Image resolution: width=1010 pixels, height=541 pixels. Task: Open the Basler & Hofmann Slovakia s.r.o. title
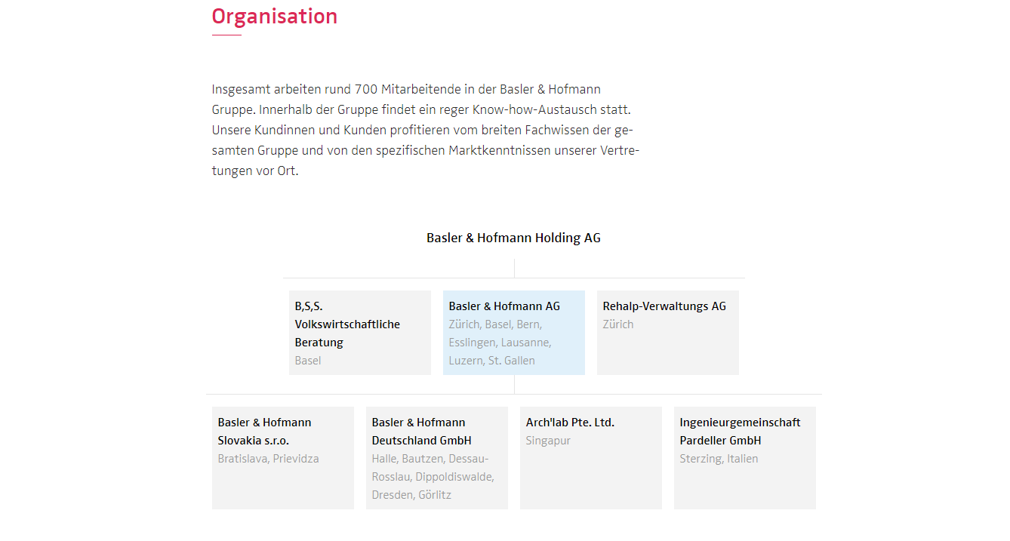point(264,432)
